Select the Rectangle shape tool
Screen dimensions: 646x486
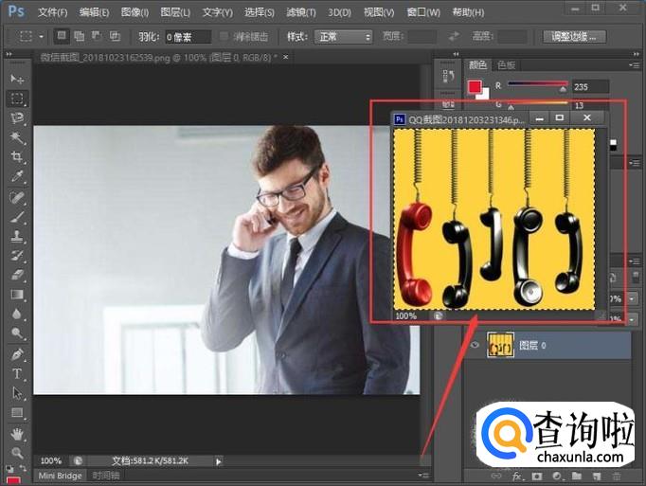point(17,413)
